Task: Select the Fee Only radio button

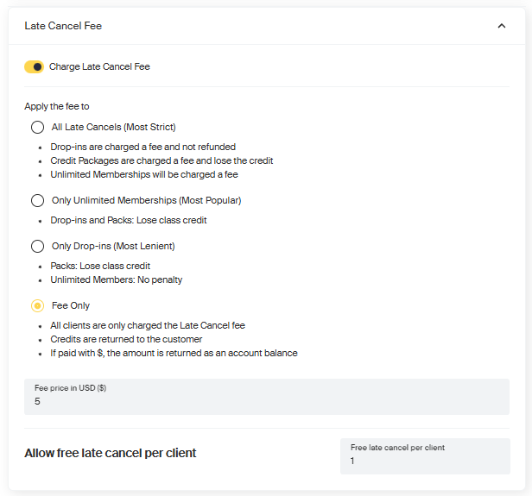Action: [37, 306]
